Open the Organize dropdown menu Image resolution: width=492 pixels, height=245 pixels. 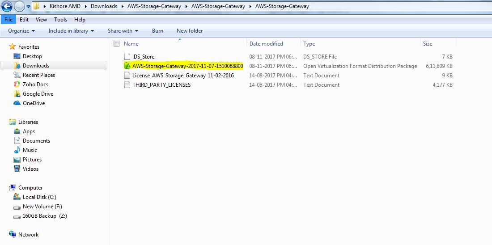click(x=21, y=31)
